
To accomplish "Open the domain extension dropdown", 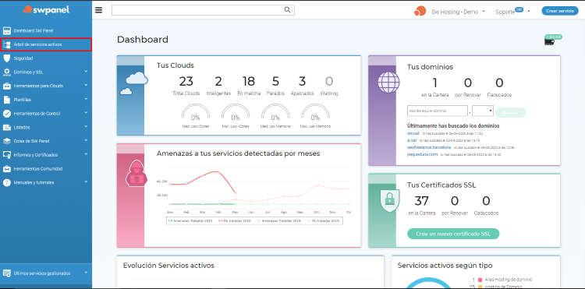I will click(x=483, y=111).
